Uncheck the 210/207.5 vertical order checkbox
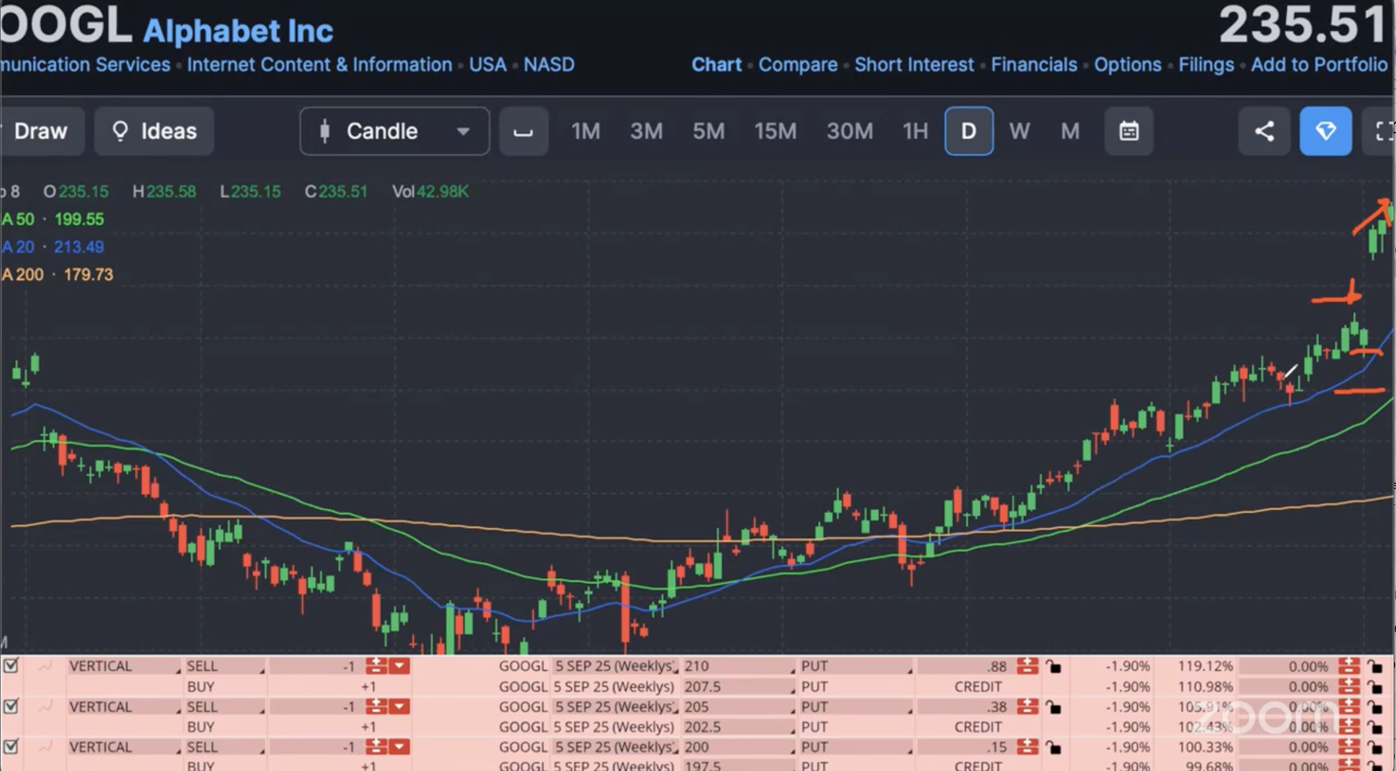 [x=11, y=666]
